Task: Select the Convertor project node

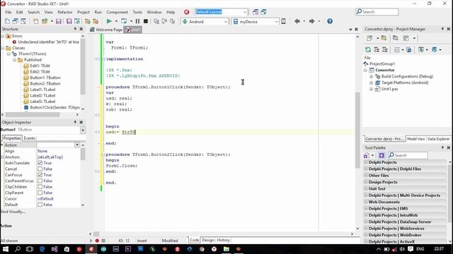Action: (x=385, y=70)
